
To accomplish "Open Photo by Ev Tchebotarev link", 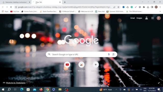I will tap(16, 83).
